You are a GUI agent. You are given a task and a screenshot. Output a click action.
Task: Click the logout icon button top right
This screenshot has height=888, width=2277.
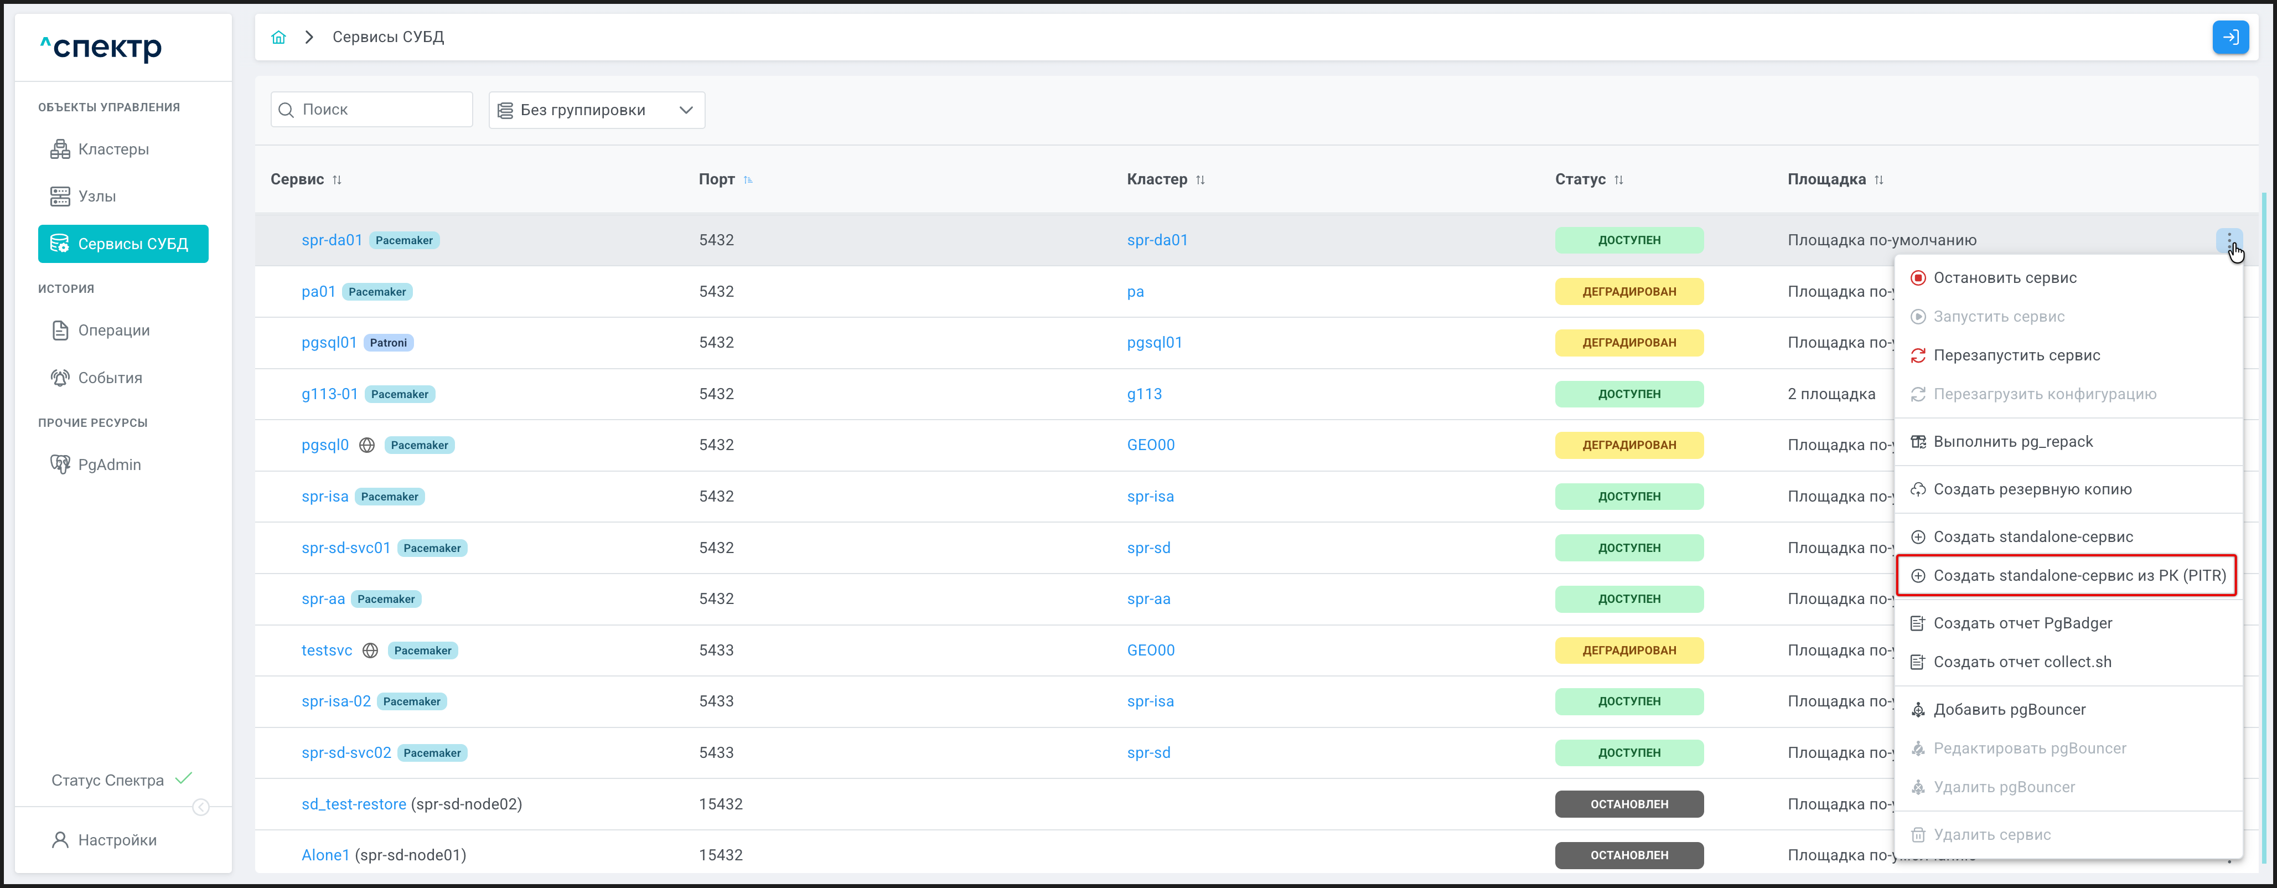(2229, 37)
